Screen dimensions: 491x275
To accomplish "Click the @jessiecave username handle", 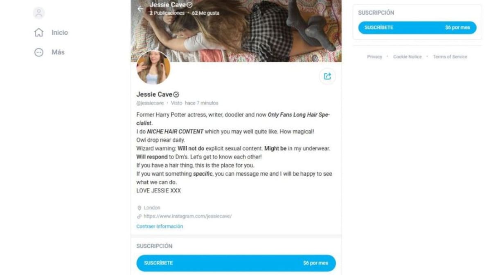I will tap(150, 103).
